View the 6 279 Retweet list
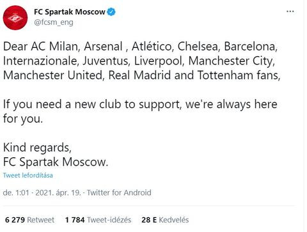 pos(29,220)
